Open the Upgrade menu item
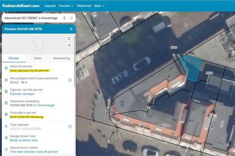 click(50, 6)
